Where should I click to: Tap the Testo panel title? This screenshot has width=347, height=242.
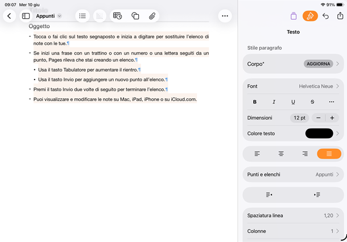click(293, 32)
